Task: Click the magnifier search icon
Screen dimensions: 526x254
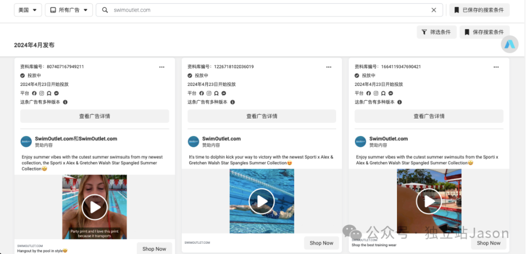Action: pos(105,10)
